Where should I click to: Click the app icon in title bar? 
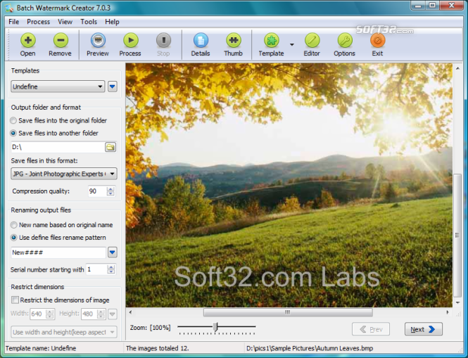click(9, 8)
